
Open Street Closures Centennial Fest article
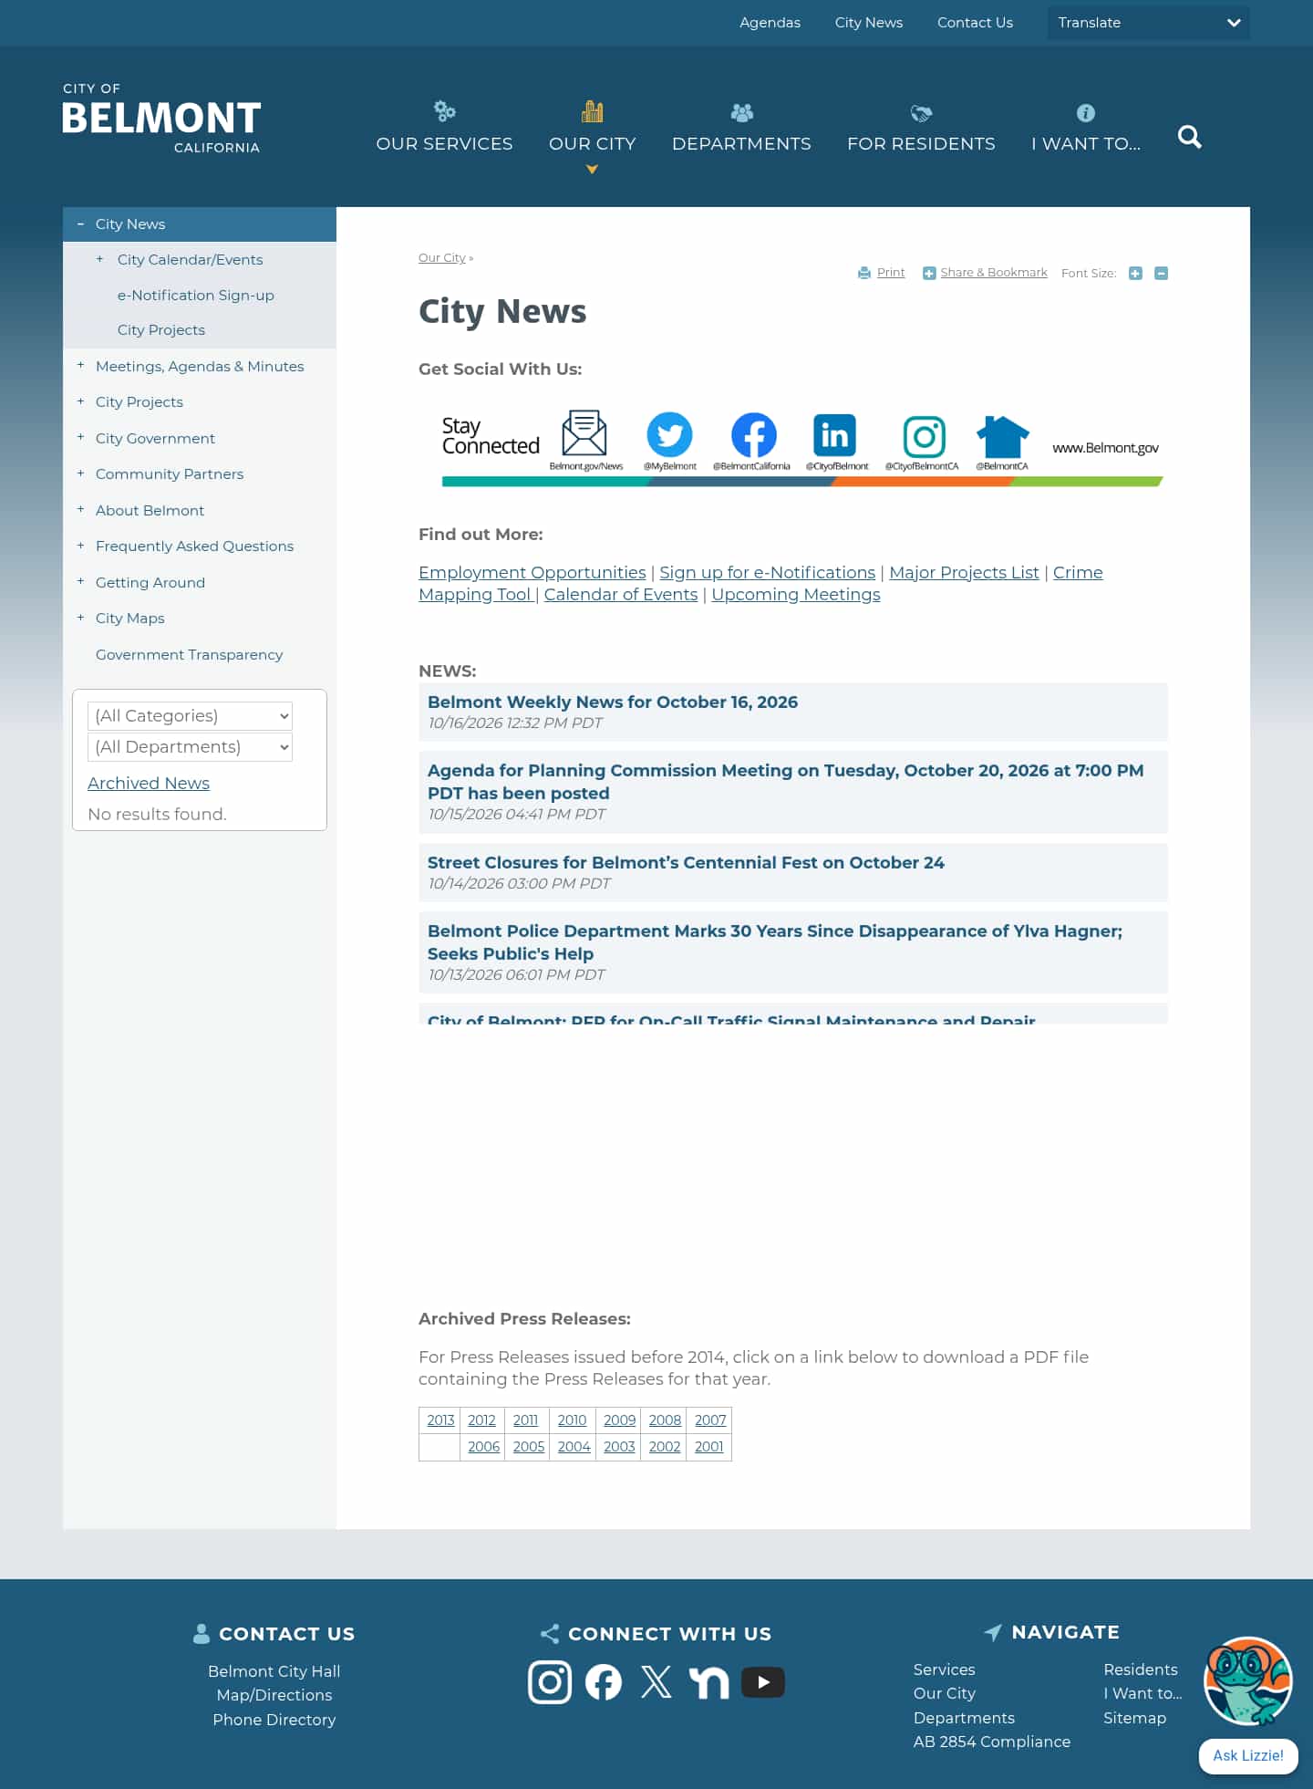[686, 862]
